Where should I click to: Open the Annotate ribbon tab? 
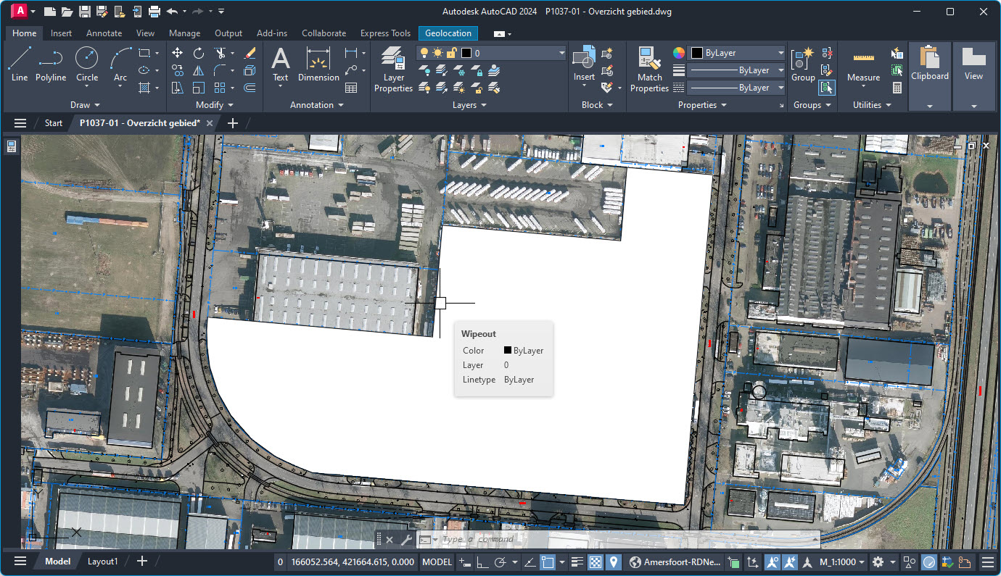click(x=104, y=33)
